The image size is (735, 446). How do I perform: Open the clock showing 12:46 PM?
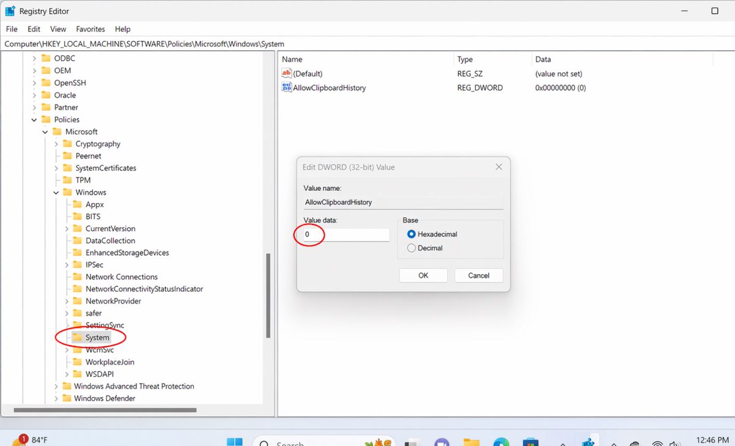(712, 439)
